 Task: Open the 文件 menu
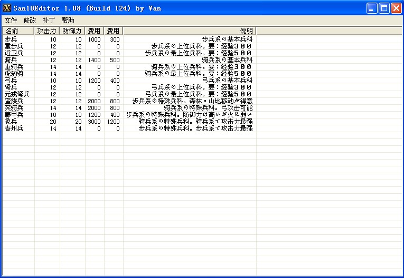[x=11, y=20]
